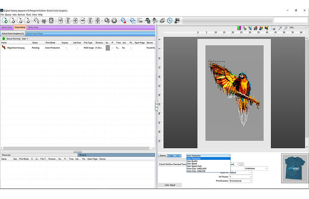Open the Ink Passes dropdown
This screenshot has width=309, height=199.
pyautogui.click(x=240, y=176)
